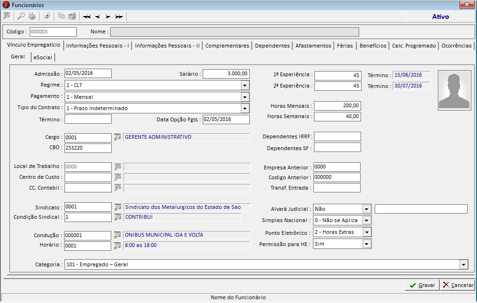Click the contract Término field under Tipo do Contrato
Viewport: 477px width, 303px height.
click(x=88, y=119)
